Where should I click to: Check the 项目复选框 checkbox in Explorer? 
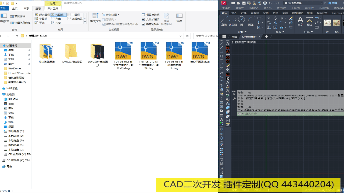143,15
